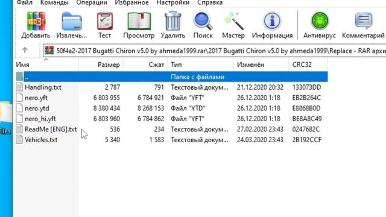386x217 pixels.
Task: Sort files by Изменён column header
Action: click(261, 64)
